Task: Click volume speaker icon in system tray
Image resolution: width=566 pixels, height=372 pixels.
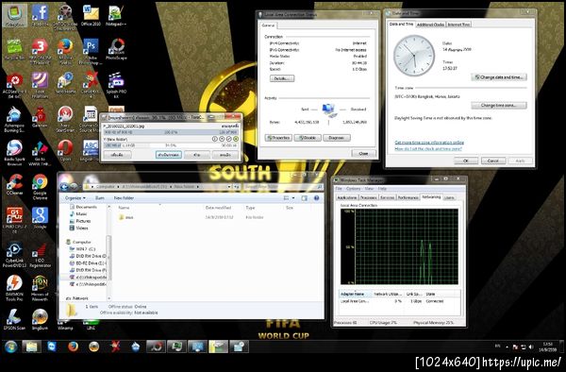Action: coord(531,347)
